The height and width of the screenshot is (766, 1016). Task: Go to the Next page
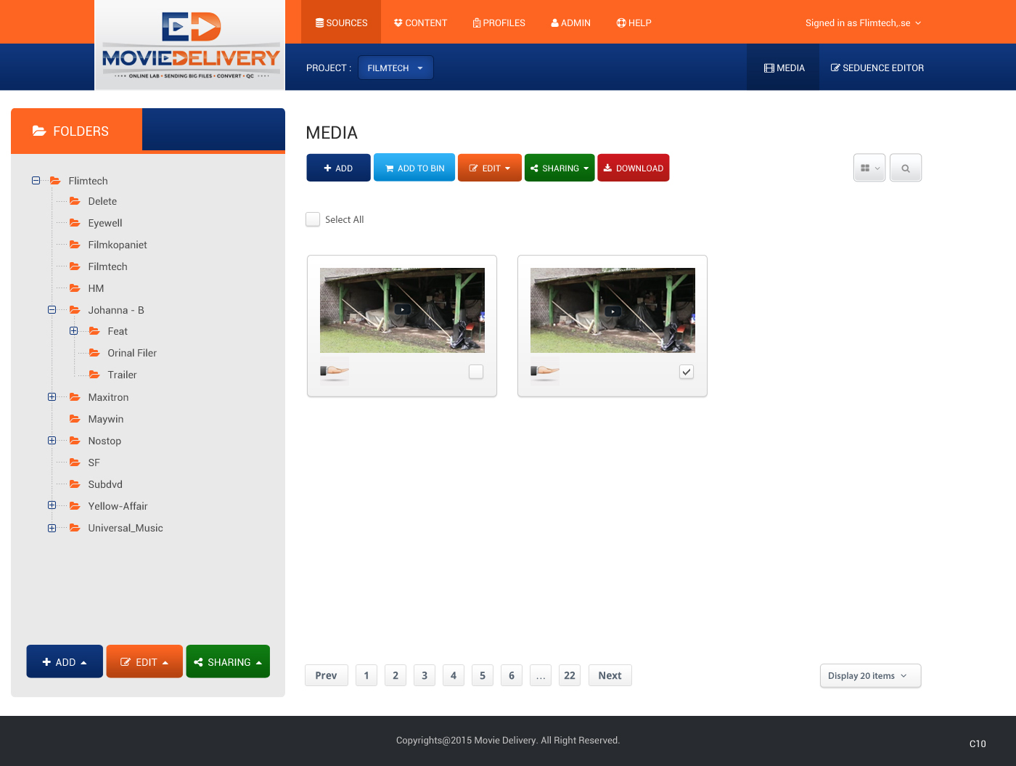pos(610,675)
